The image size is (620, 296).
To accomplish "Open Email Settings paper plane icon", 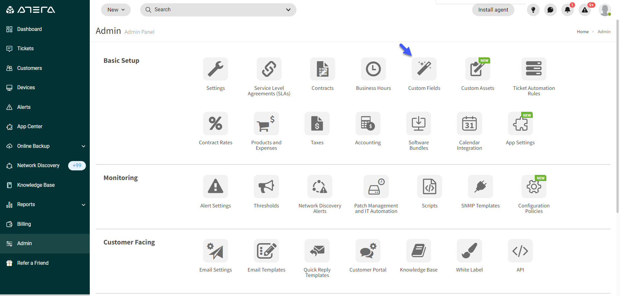I will [x=215, y=251].
